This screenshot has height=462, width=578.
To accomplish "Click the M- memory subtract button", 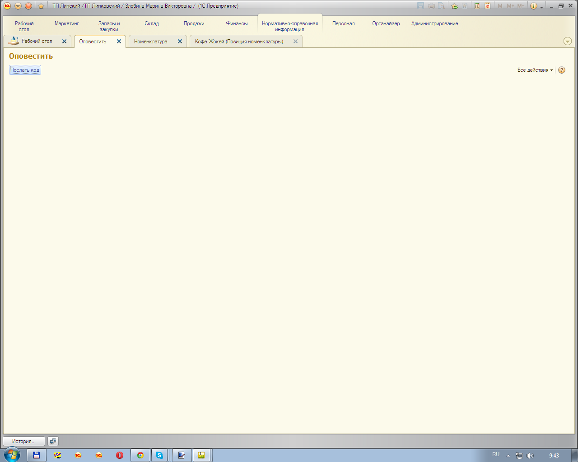I will pos(521,6).
